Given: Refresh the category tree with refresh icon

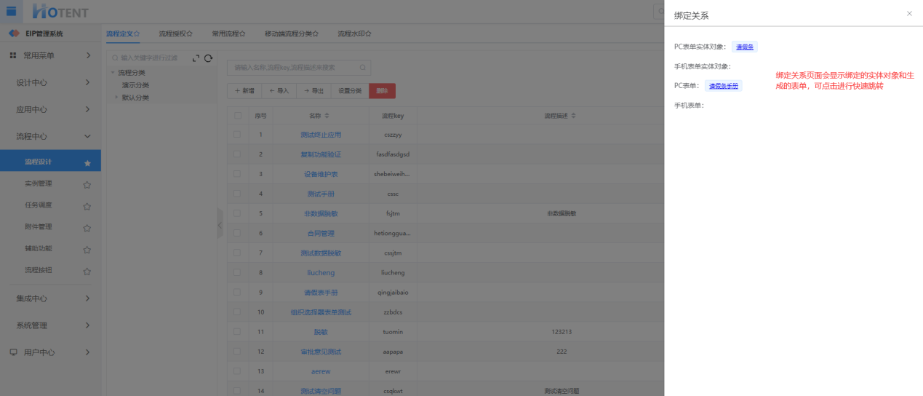Looking at the screenshot, I should tap(208, 58).
